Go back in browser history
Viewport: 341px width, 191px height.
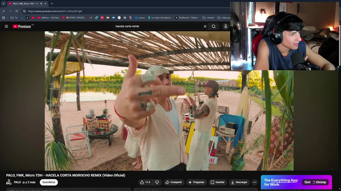click(x=4, y=11)
